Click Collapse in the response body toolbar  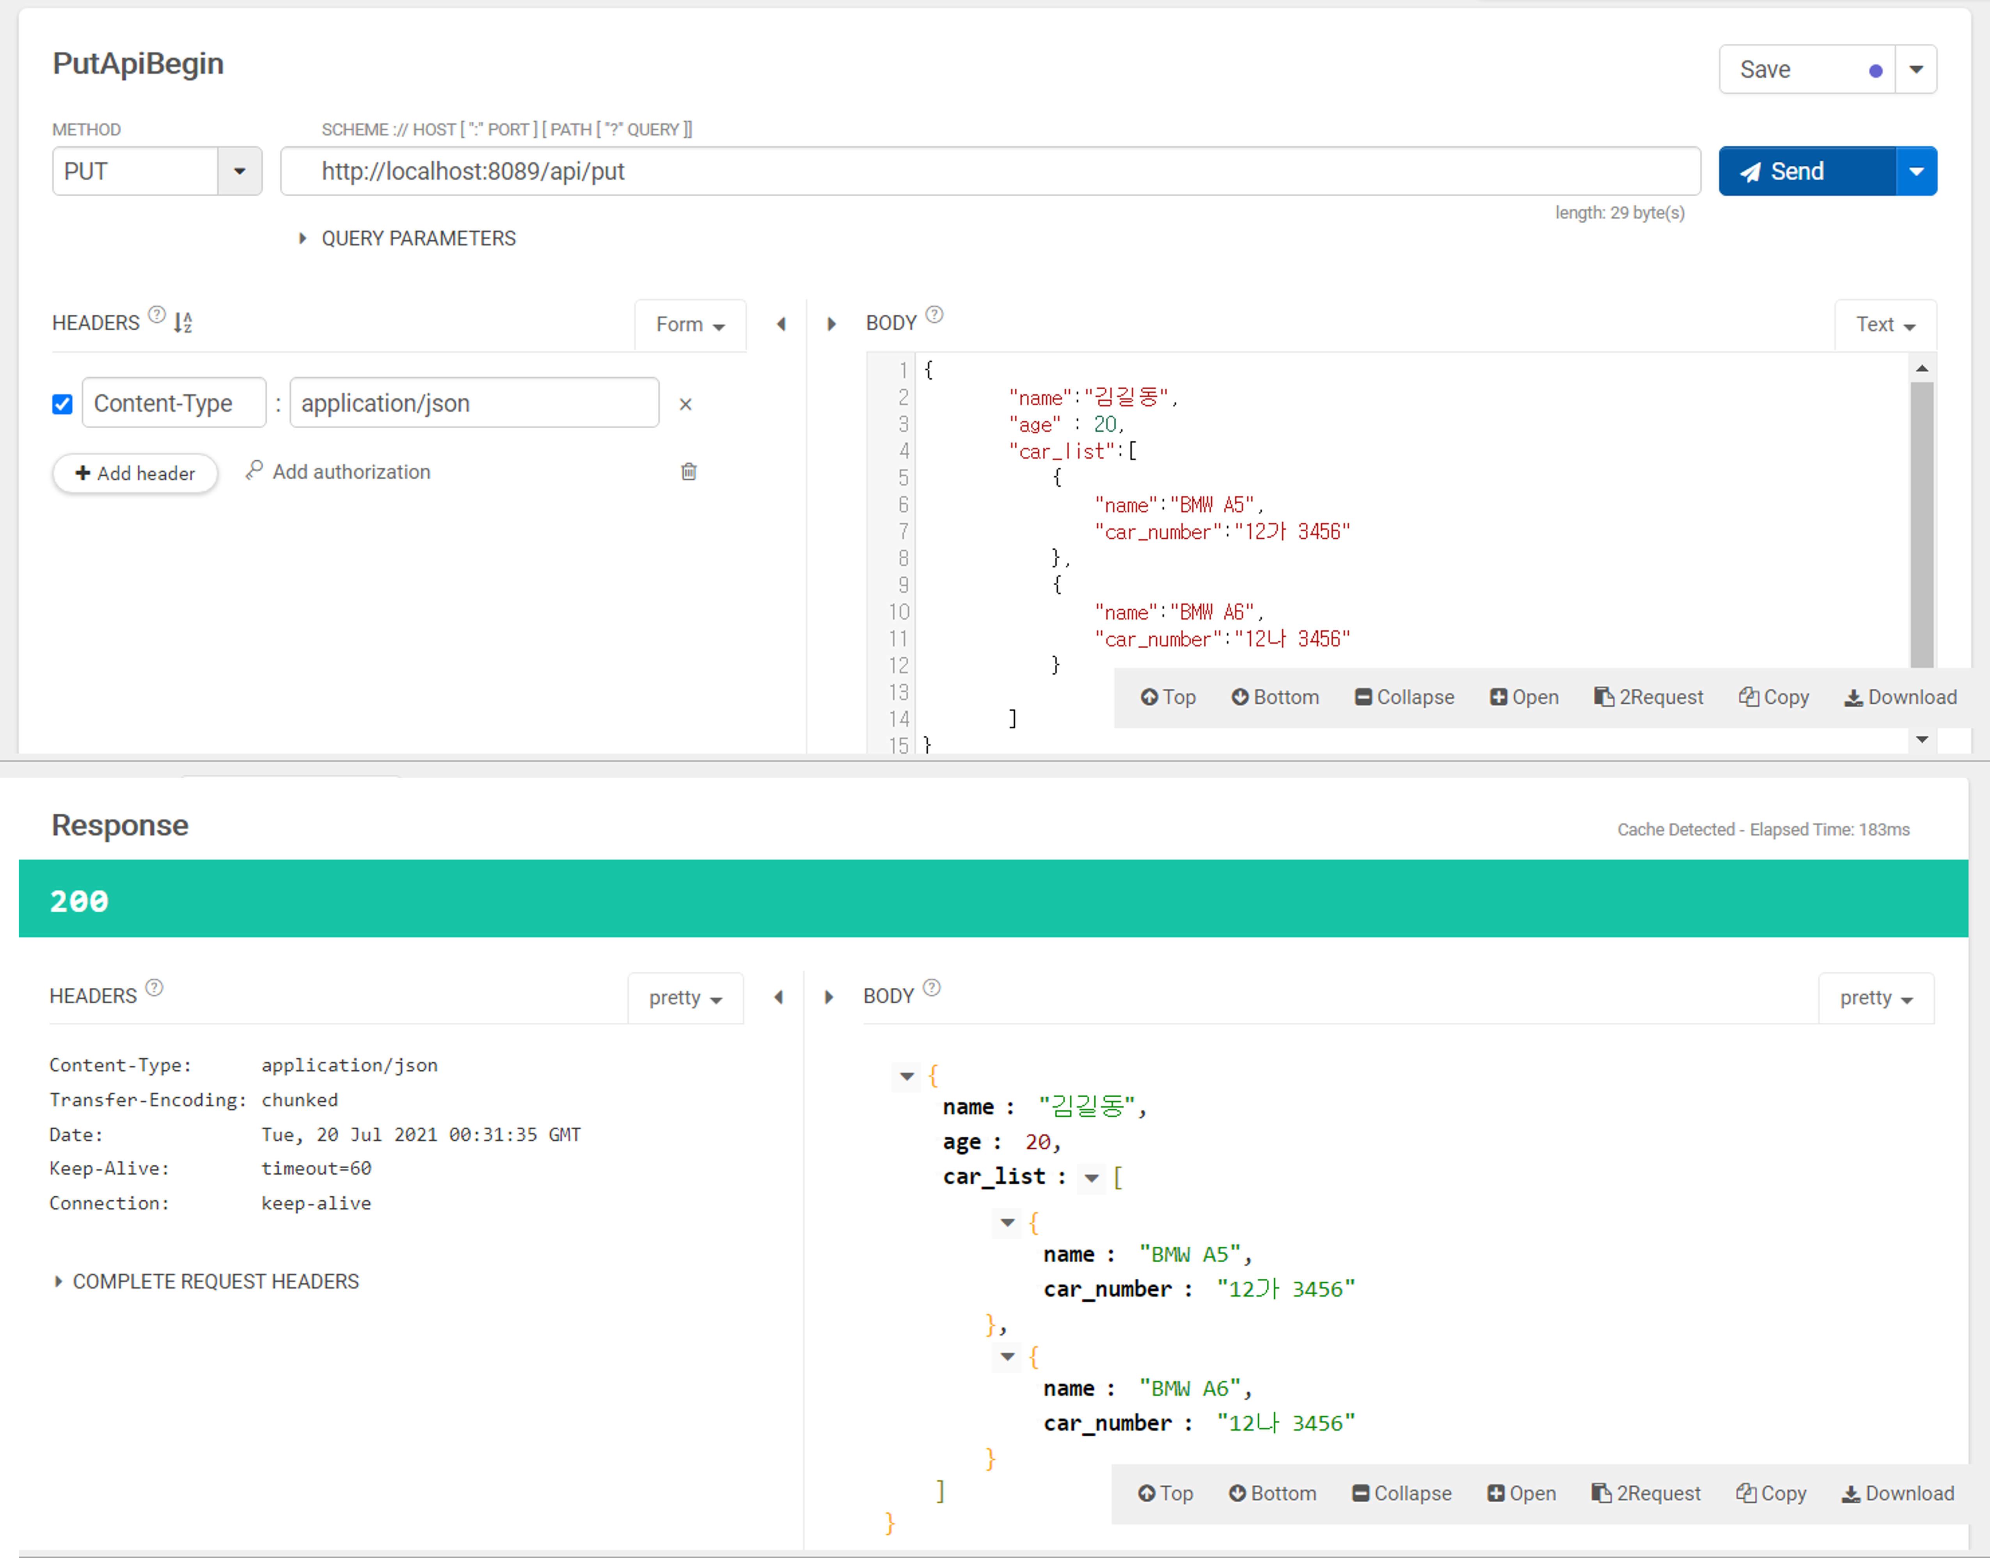[1402, 1494]
